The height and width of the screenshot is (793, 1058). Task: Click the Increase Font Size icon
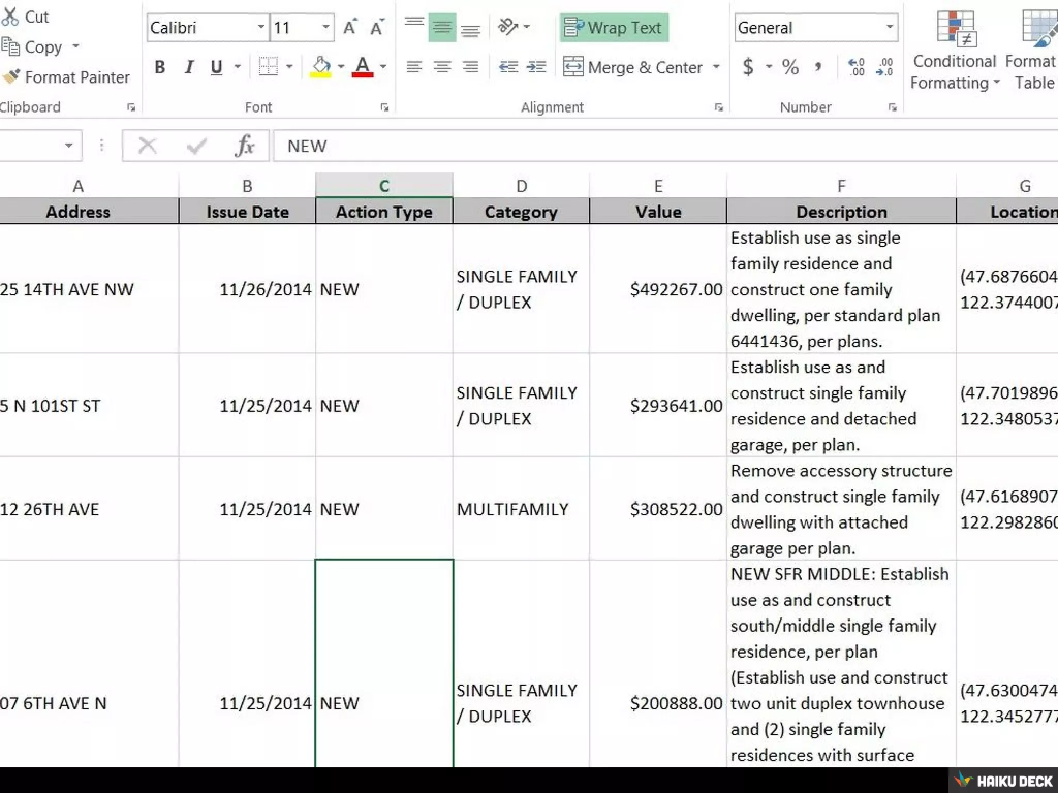pyautogui.click(x=350, y=27)
